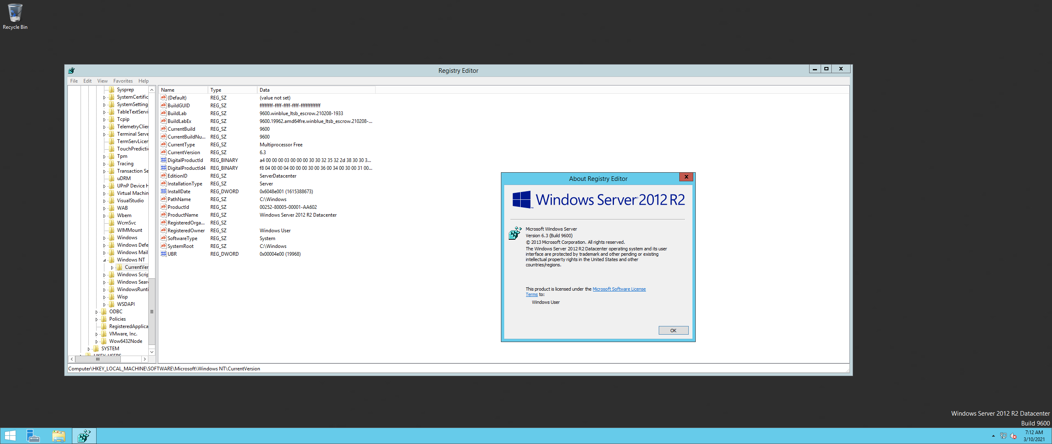This screenshot has width=1052, height=444.
Task: Click OK in About Registry Editor dialog
Action: 673,331
